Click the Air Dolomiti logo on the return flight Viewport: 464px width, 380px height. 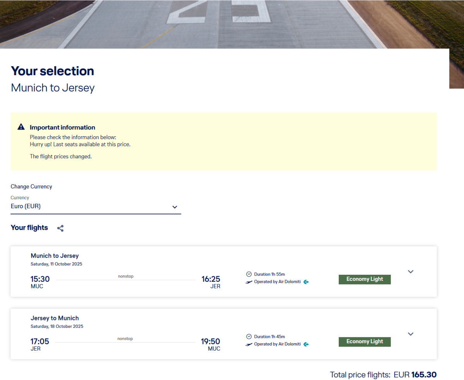coord(306,344)
